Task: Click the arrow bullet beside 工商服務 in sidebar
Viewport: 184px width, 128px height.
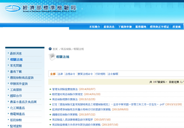Action: point(8,90)
